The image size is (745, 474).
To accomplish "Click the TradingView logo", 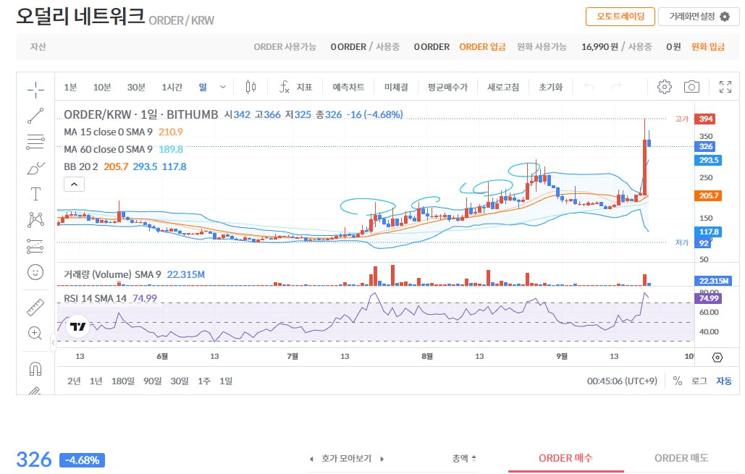I will click(78, 326).
